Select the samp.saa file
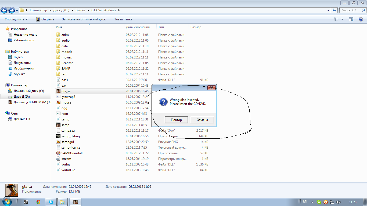 68,131
